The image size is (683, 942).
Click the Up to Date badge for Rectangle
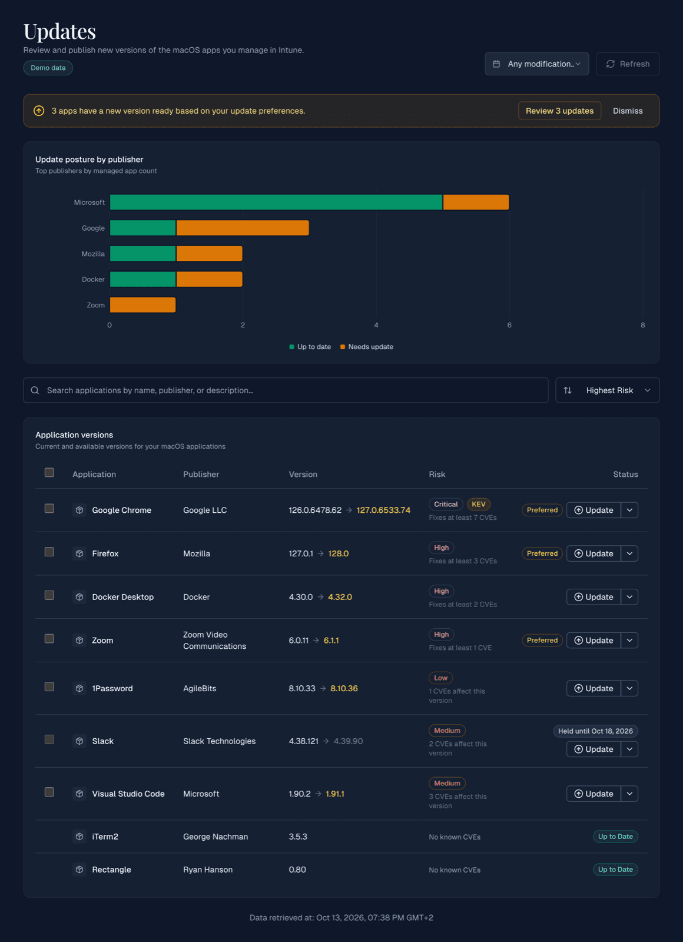pos(615,870)
